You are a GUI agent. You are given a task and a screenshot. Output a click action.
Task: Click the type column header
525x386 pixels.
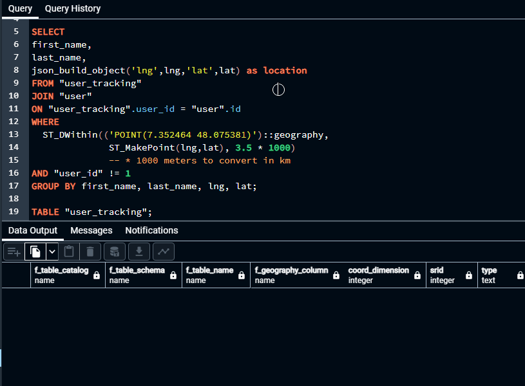click(501, 275)
